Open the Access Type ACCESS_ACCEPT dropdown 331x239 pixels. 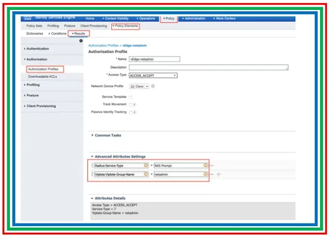coord(153,76)
